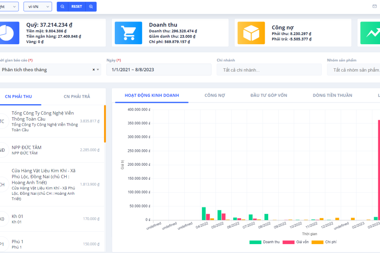Screen dimensions: 380x253
Task: Click the zoom in magnifier icon
Action: point(91,7)
